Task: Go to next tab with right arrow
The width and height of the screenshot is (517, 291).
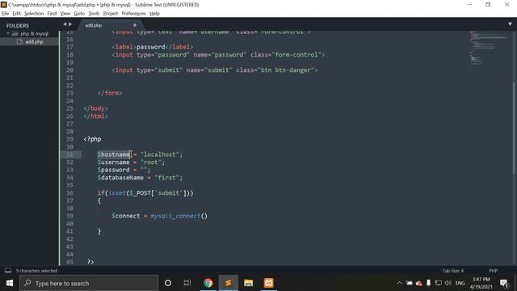Action: (70, 24)
